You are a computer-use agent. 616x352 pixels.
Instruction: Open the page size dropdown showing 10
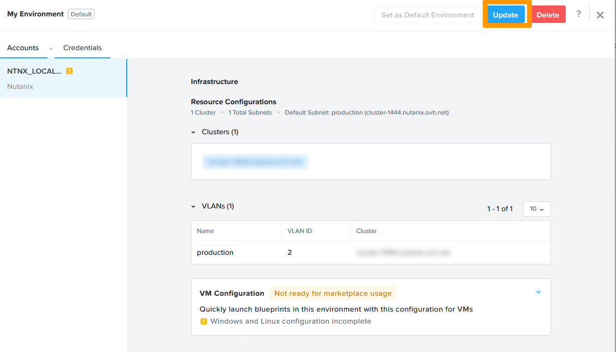click(536, 208)
